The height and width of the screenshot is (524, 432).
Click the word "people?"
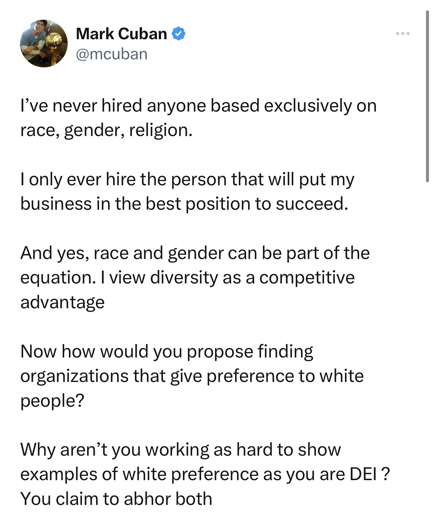tap(52, 400)
